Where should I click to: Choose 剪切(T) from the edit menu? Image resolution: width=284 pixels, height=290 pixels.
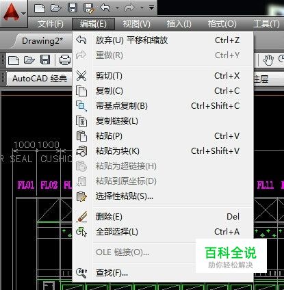(162, 76)
